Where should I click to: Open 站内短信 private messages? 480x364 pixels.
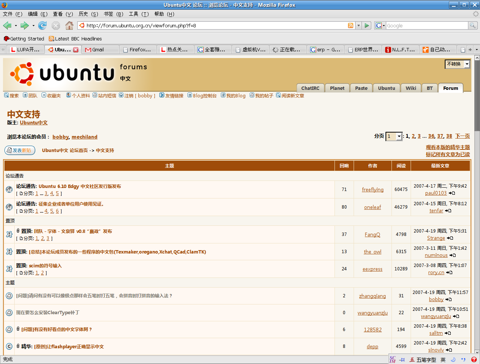pyautogui.click(x=104, y=95)
